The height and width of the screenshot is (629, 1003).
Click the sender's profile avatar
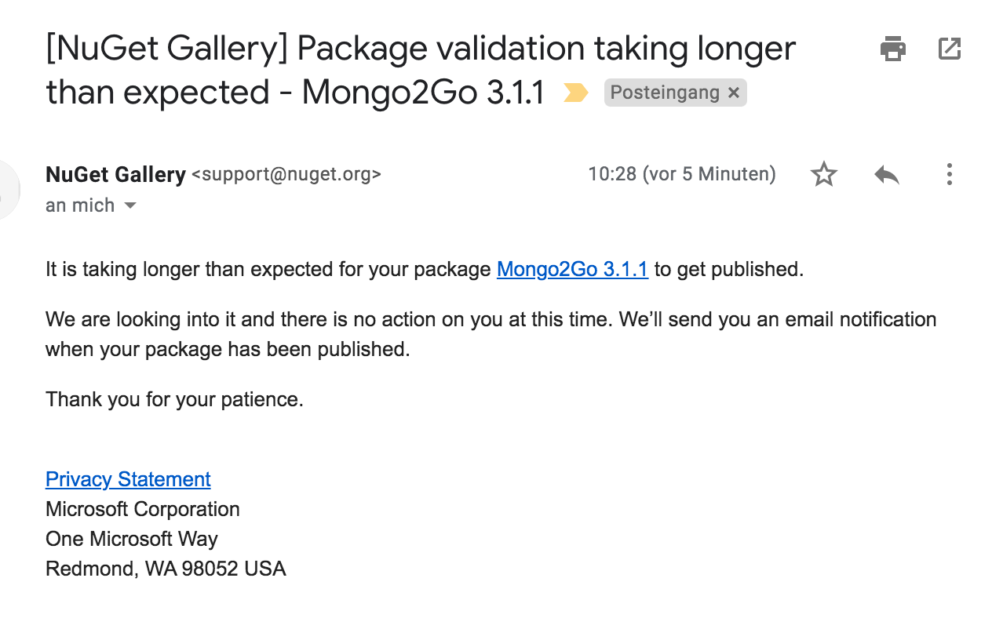6,189
